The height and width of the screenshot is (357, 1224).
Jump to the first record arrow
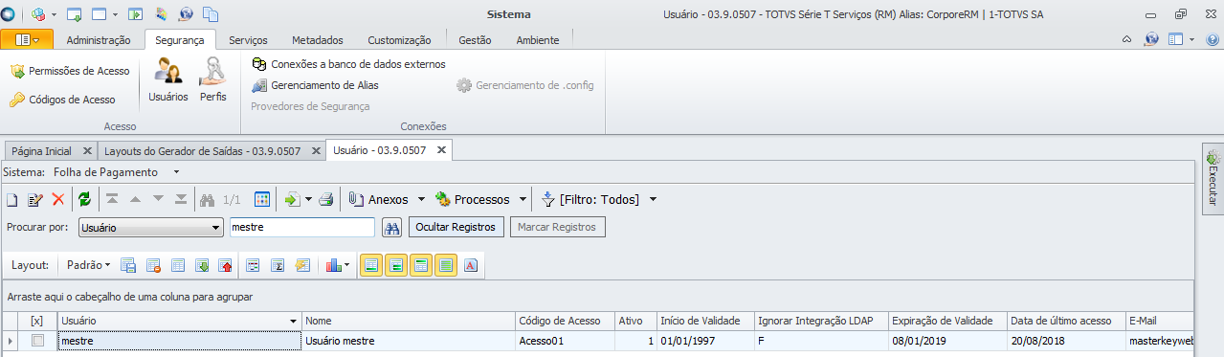(112, 199)
